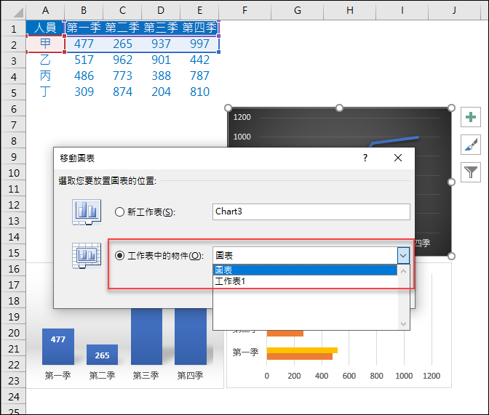Click cell A5 containing 丁
This screenshot has height=415, width=489.
click(46, 92)
